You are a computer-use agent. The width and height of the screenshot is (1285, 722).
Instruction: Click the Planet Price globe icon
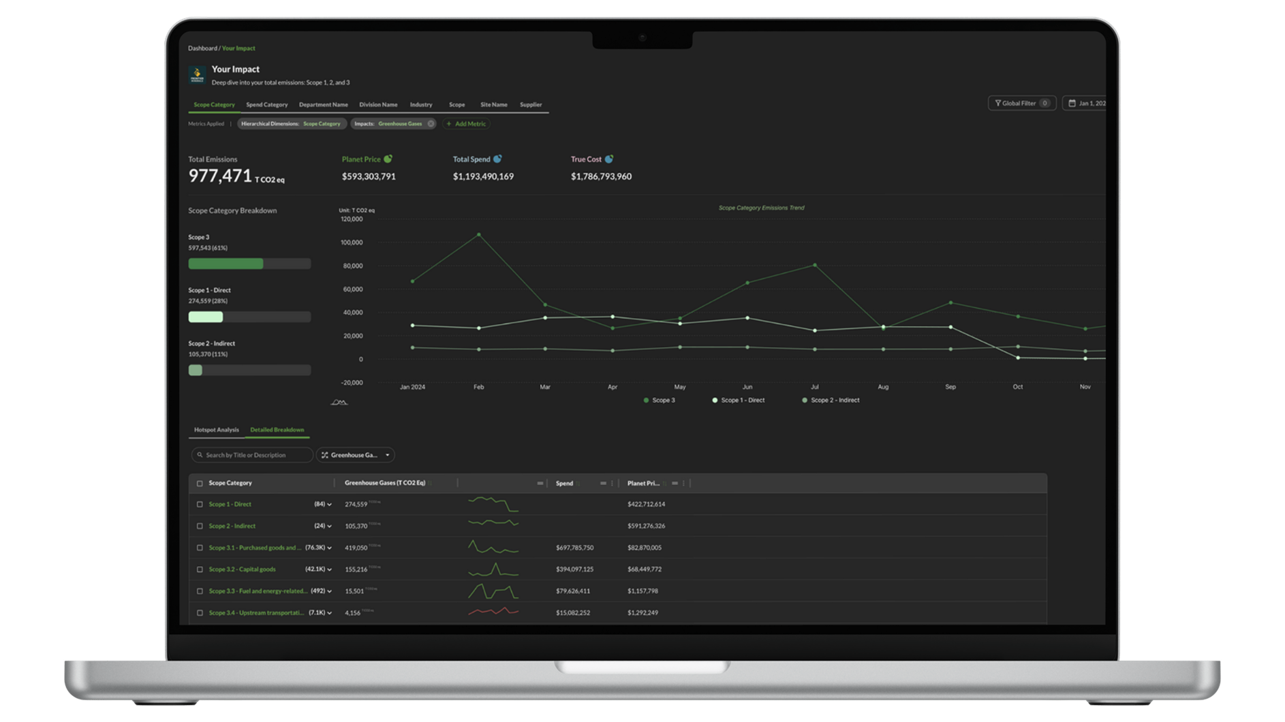(388, 159)
